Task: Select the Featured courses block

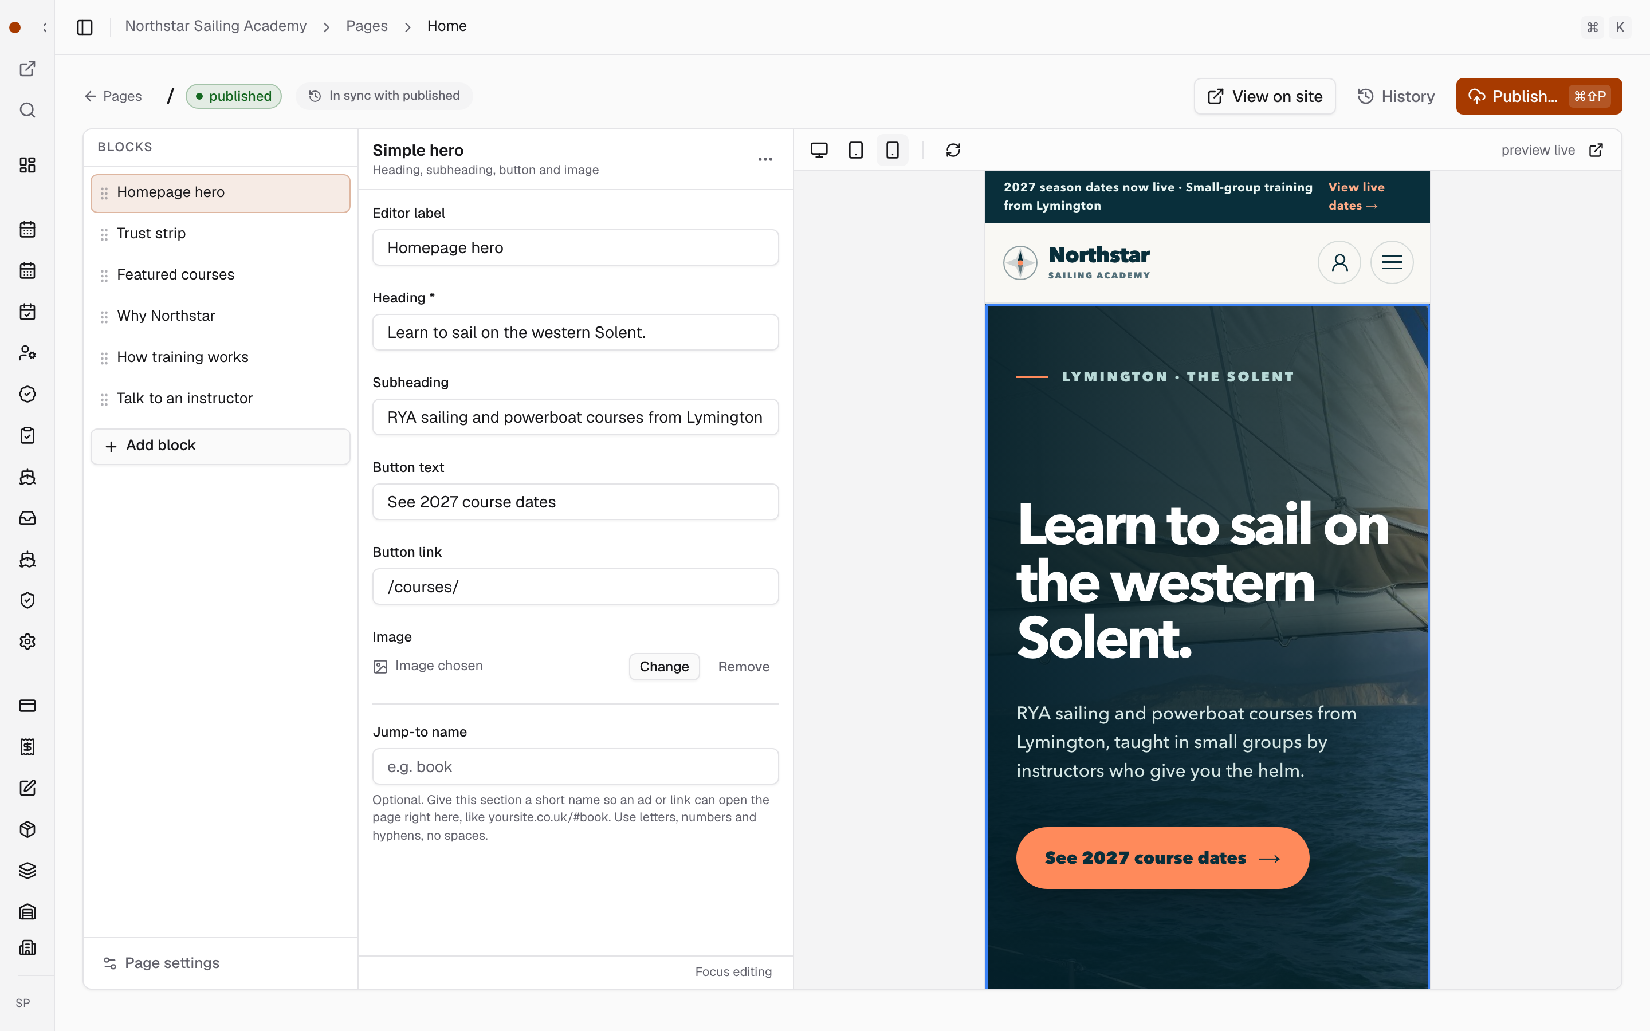Action: 220,275
